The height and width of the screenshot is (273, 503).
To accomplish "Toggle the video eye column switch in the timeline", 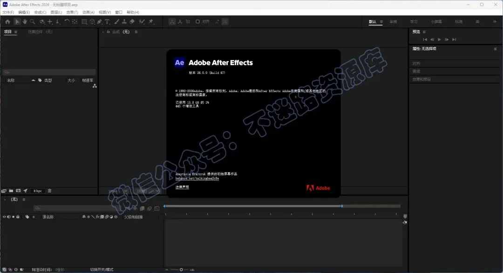I will tap(5, 217).
